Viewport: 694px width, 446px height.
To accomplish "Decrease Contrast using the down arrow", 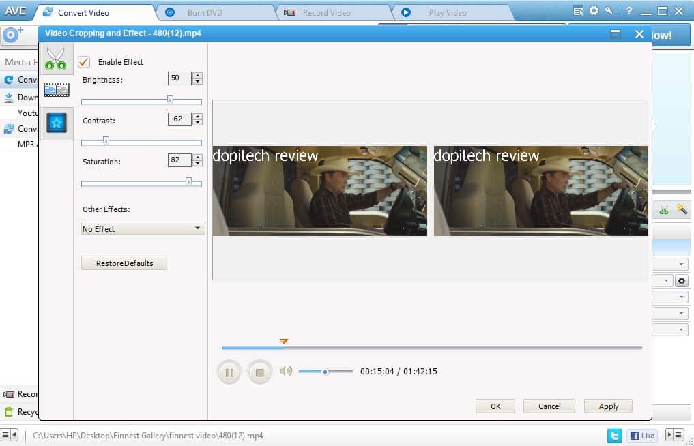I will click(197, 123).
